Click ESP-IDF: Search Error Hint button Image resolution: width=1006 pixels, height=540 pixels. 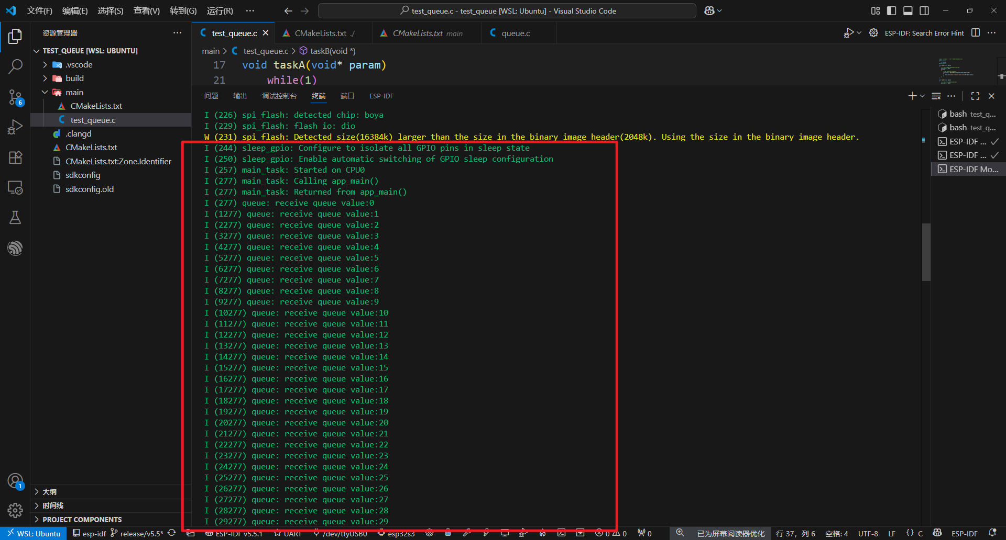click(x=924, y=33)
